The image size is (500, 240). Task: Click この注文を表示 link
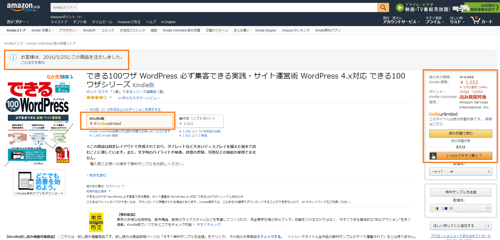click(x=33, y=63)
